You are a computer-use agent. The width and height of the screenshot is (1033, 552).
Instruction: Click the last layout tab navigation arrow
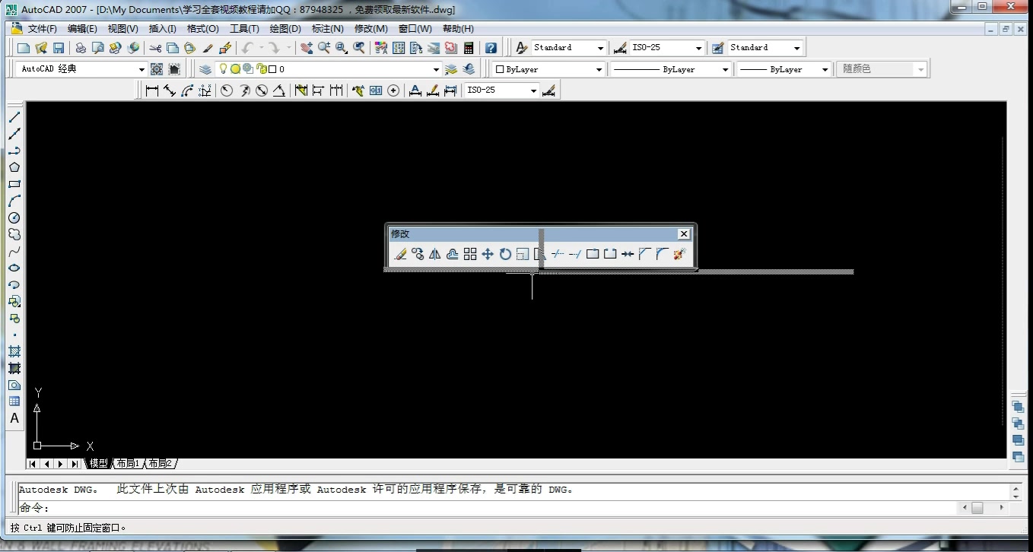tap(75, 464)
